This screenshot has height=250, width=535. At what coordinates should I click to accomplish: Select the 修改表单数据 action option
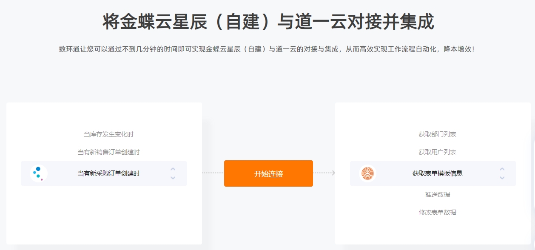(x=437, y=213)
